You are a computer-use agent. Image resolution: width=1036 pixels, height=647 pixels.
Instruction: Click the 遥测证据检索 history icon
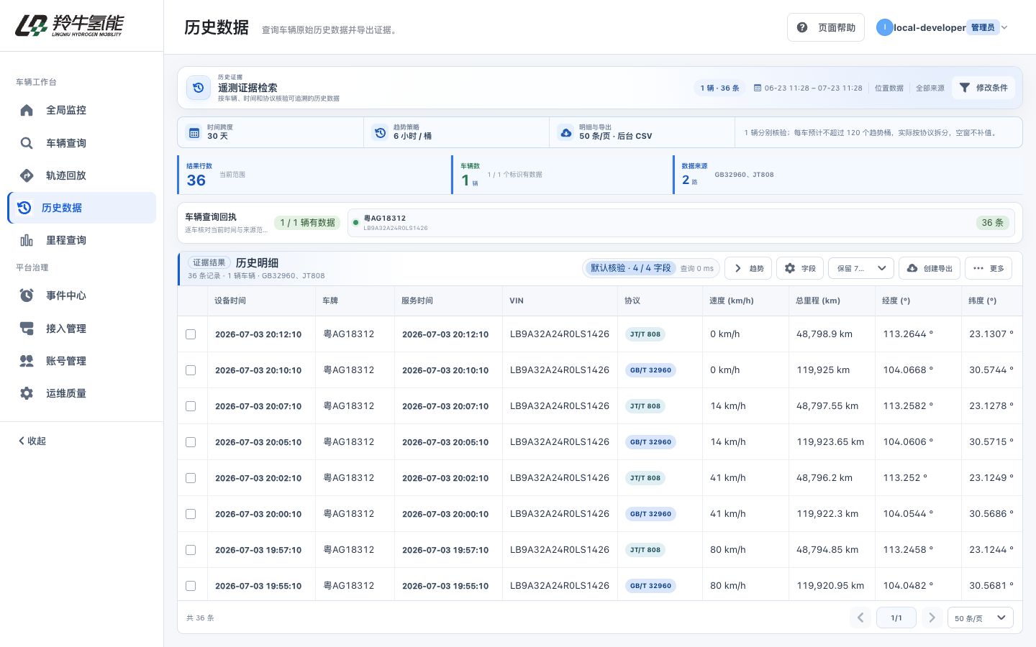click(x=199, y=88)
